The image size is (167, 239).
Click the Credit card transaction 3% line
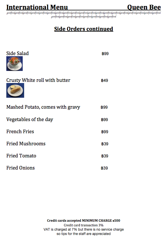point(84,225)
